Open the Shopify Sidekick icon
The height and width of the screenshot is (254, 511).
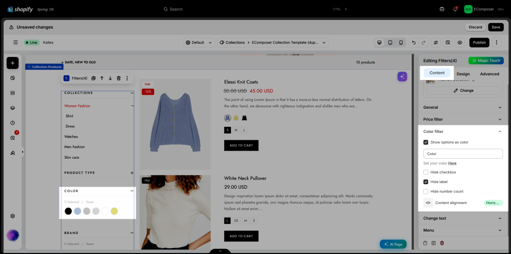click(442, 9)
